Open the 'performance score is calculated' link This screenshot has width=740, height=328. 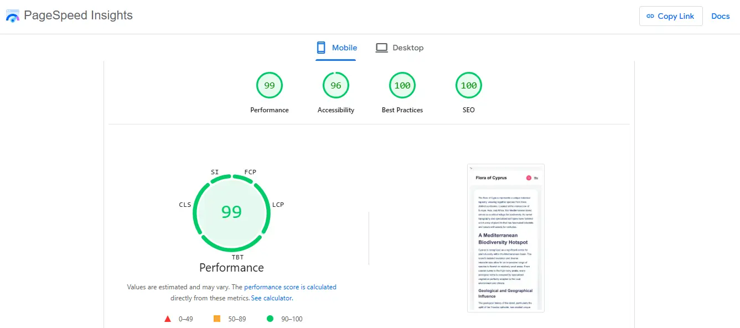290,287
